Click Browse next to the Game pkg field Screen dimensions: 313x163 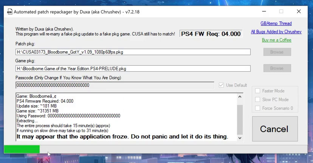tap(276, 68)
